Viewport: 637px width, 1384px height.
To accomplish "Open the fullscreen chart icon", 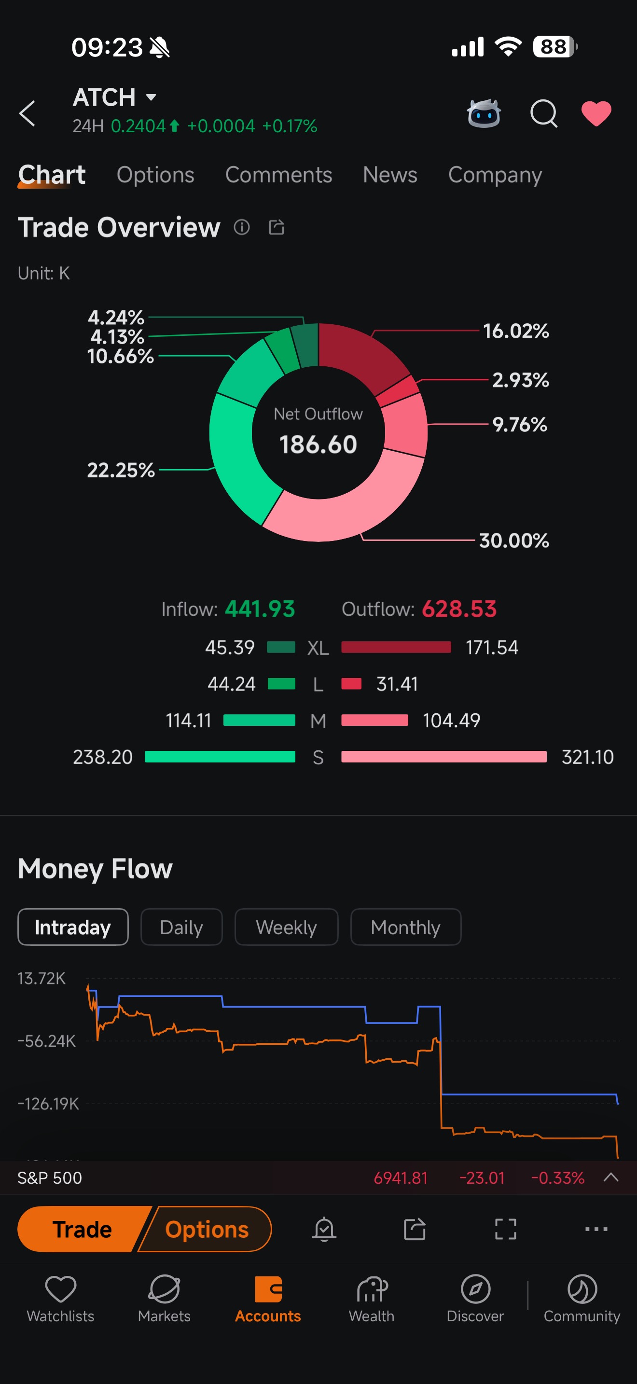I will point(505,1229).
